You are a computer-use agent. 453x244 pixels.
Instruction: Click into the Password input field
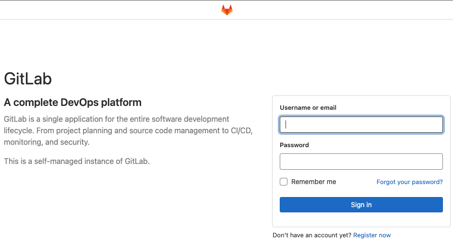coord(361,162)
